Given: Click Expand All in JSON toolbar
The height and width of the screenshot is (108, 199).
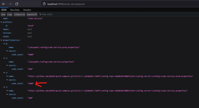Looking at the screenshot, I should [32, 14].
